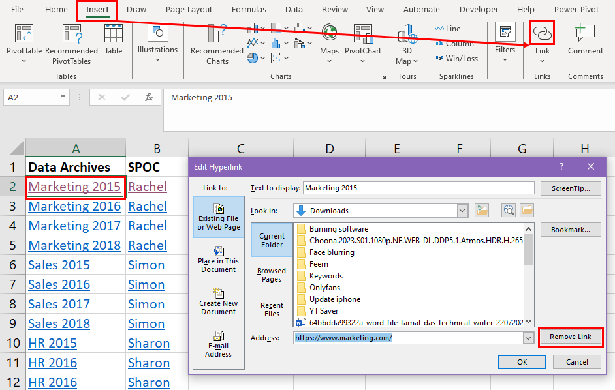Expand the Name Box dropdown

63,97
